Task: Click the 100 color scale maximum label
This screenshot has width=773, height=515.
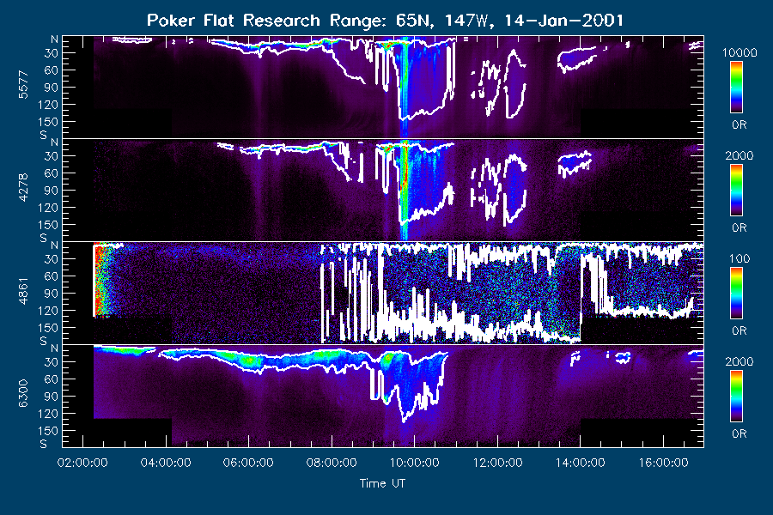Action: (739, 258)
